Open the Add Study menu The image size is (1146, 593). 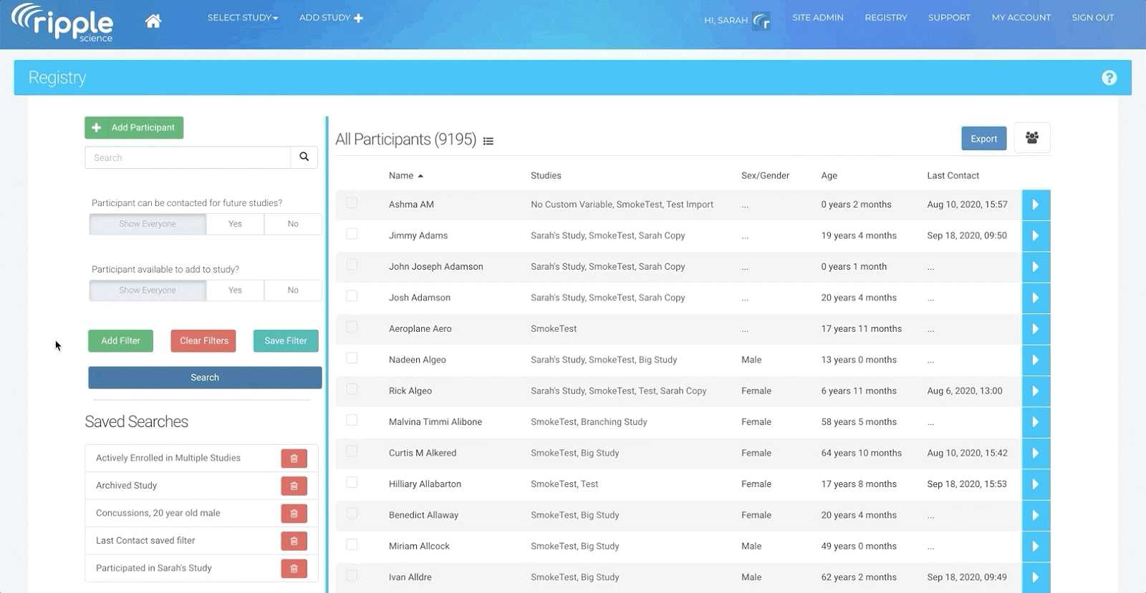coord(330,18)
